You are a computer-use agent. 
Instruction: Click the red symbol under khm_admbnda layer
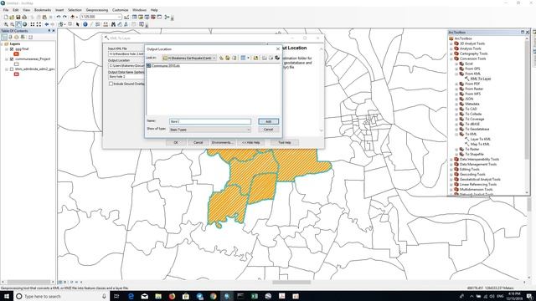point(17,74)
